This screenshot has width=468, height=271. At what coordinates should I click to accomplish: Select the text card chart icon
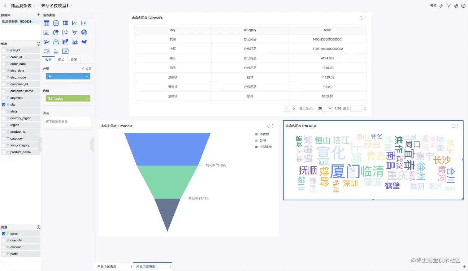(56, 23)
